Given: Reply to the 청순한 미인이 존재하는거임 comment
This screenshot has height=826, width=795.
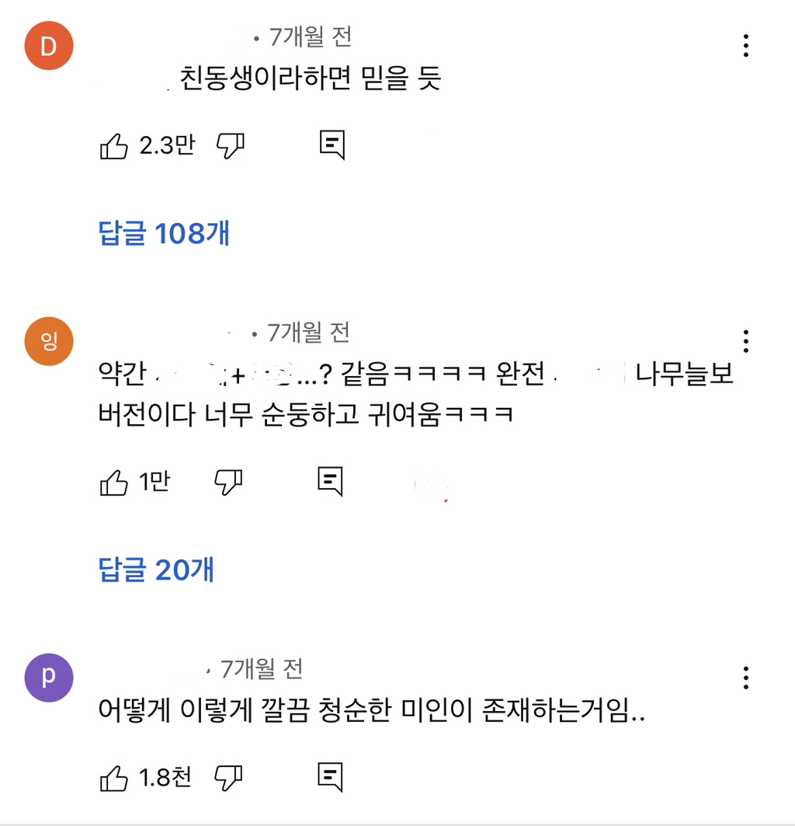Looking at the screenshot, I should (331, 778).
